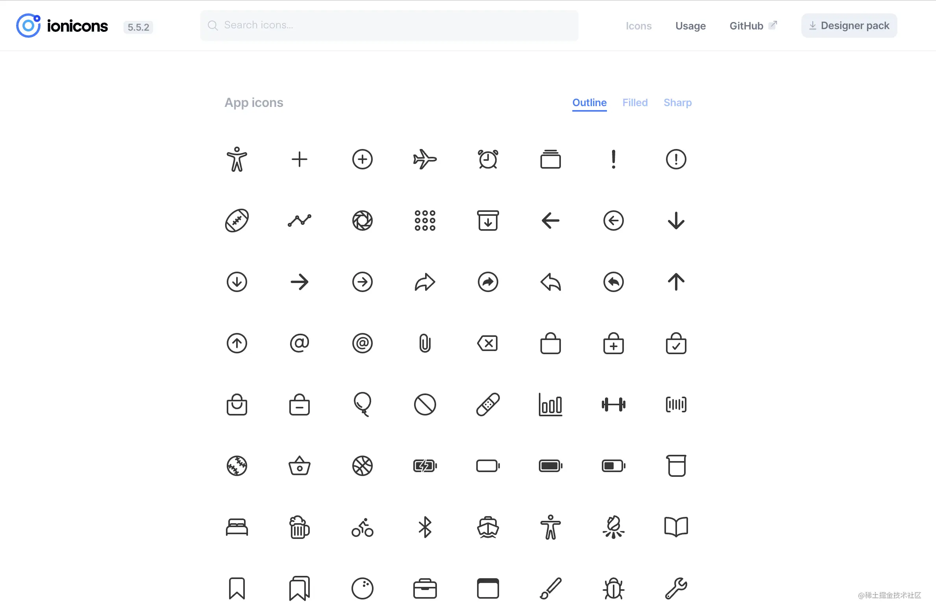Select the barbell dumbbell icon
The width and height of the screenshot is (936, 614).
613,404
